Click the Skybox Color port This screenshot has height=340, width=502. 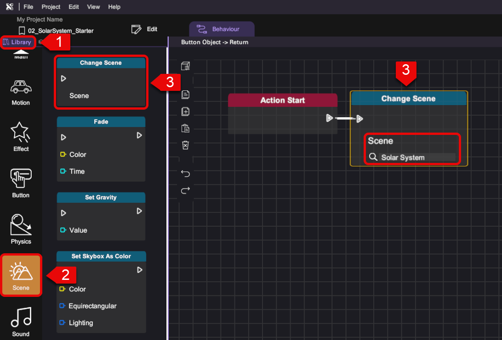pos(63,289)
